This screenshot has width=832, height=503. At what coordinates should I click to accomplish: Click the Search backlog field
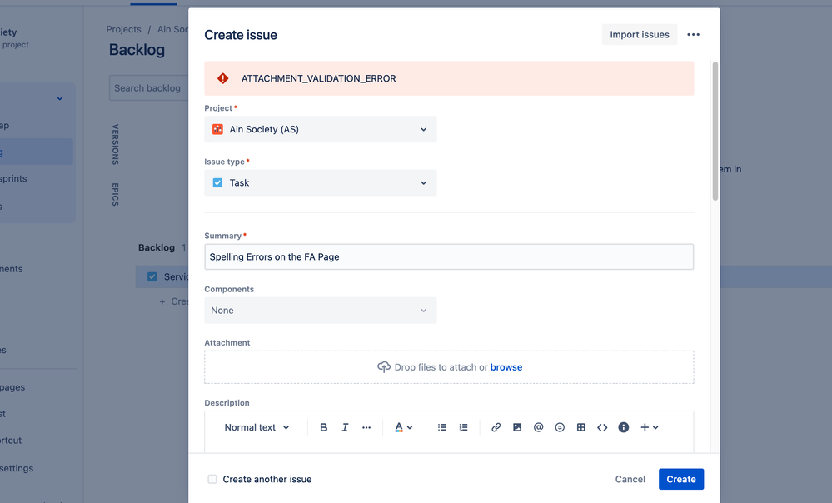click(149, 88)
